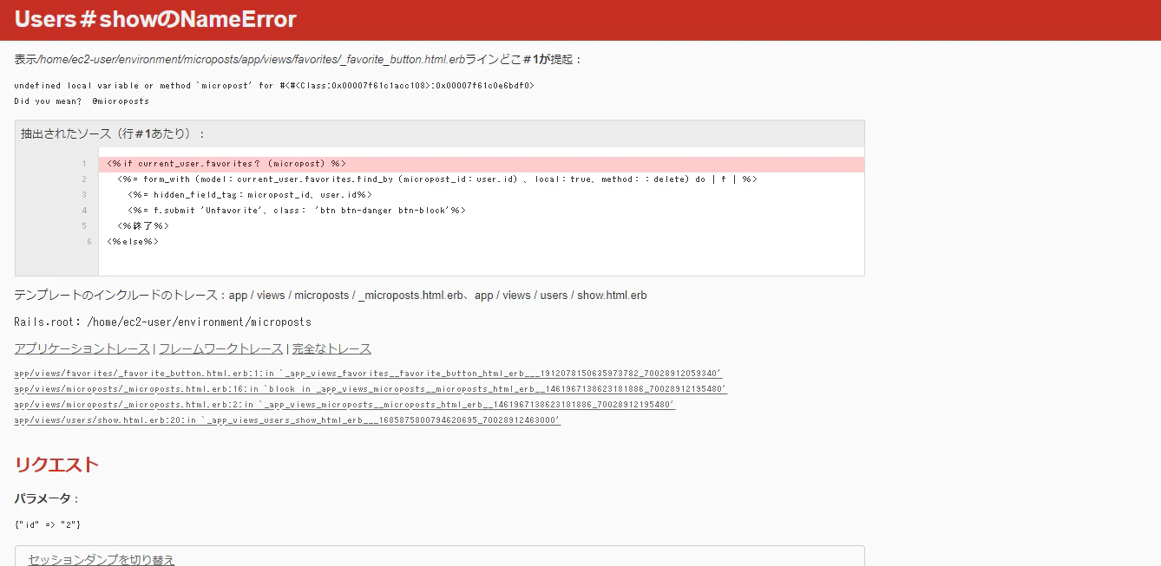Click the 'Did you mean? @microposts' suggestion
The width and height of the screenshot is (1161, 566).
coord(82,101)
